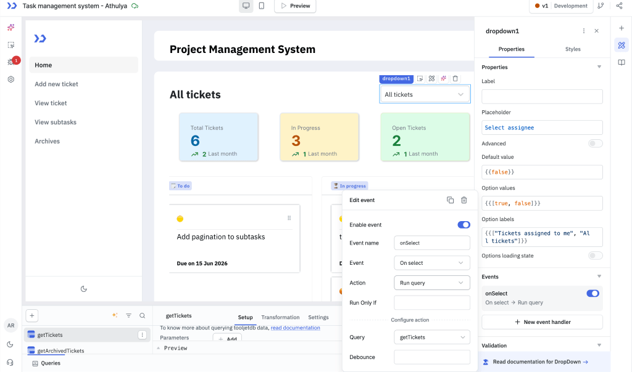Switch to the Properties tab
The width and height of the screenshot is (632, 372).
pos(511,49)
